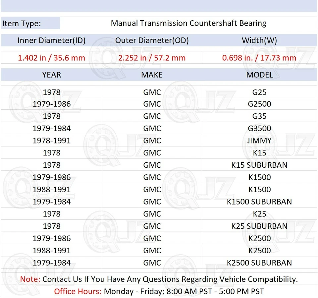Select the 1.402 in / 35.6 mm value
Viewport: 318px width, 298px height.
[x=51, y=57]
